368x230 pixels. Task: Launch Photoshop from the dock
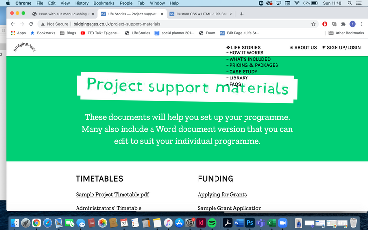[x=250, y=223]
